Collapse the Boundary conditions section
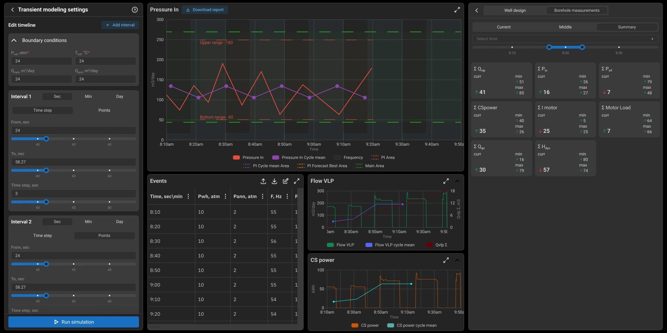This screenshot has height=333, width=667. tap(14, 40)
